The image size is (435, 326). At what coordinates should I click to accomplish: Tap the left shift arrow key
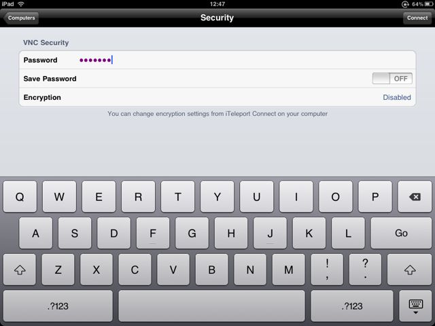[x=20, y=270]
